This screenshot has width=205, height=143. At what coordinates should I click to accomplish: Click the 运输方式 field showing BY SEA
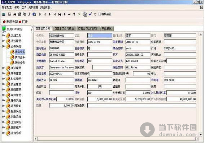(61, 80)
